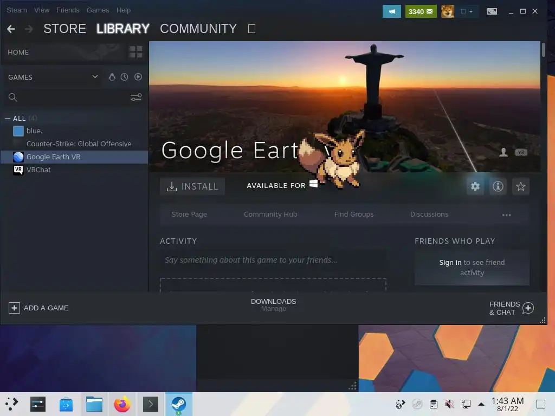Click the single-player person icon
This screenshot has width=555, height=416.
click(x=504, y=152)
